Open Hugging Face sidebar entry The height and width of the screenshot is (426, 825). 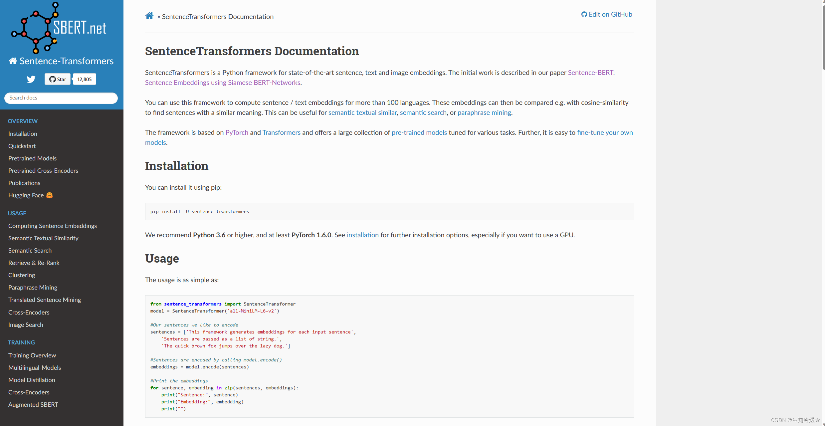point(30,195)
